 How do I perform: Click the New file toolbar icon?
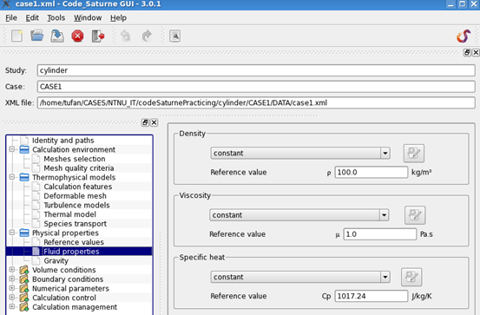point(16,36)
